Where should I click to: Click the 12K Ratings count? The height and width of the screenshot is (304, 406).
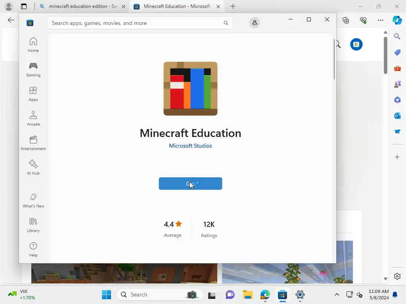[209, 229]
